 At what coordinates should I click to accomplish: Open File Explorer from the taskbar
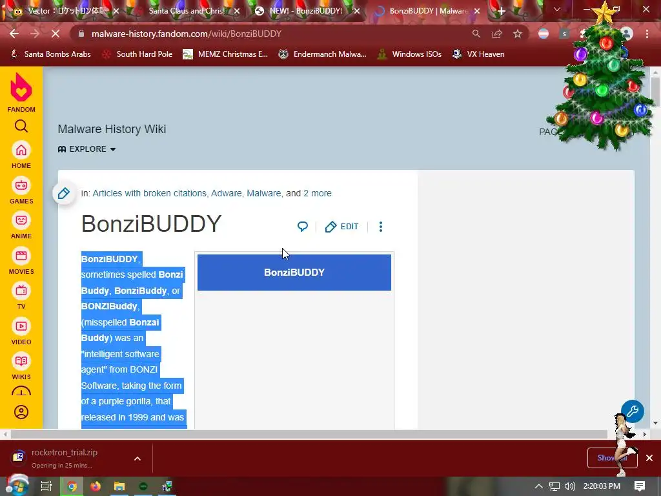[x=119, y=486]
